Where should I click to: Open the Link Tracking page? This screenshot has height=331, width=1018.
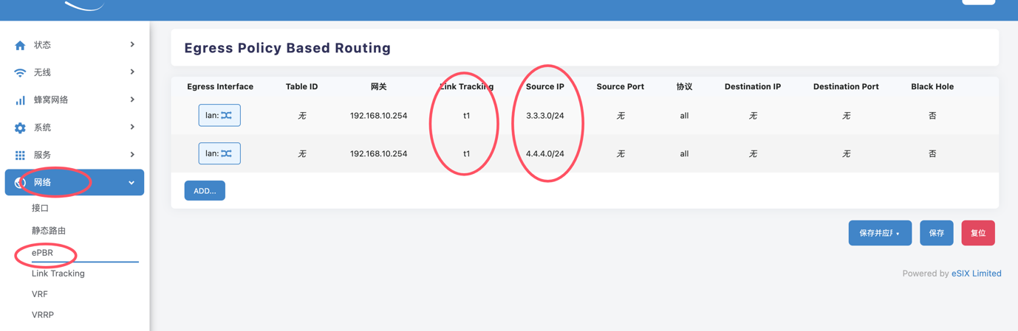[x=58, y=273]
